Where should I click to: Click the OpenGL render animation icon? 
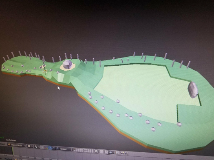(x=126, y=153)
